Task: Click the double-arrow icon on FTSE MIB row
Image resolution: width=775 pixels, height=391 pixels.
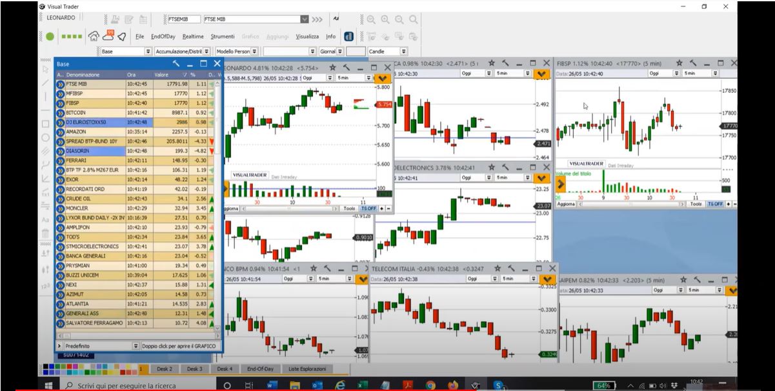Action: point(61,84)
